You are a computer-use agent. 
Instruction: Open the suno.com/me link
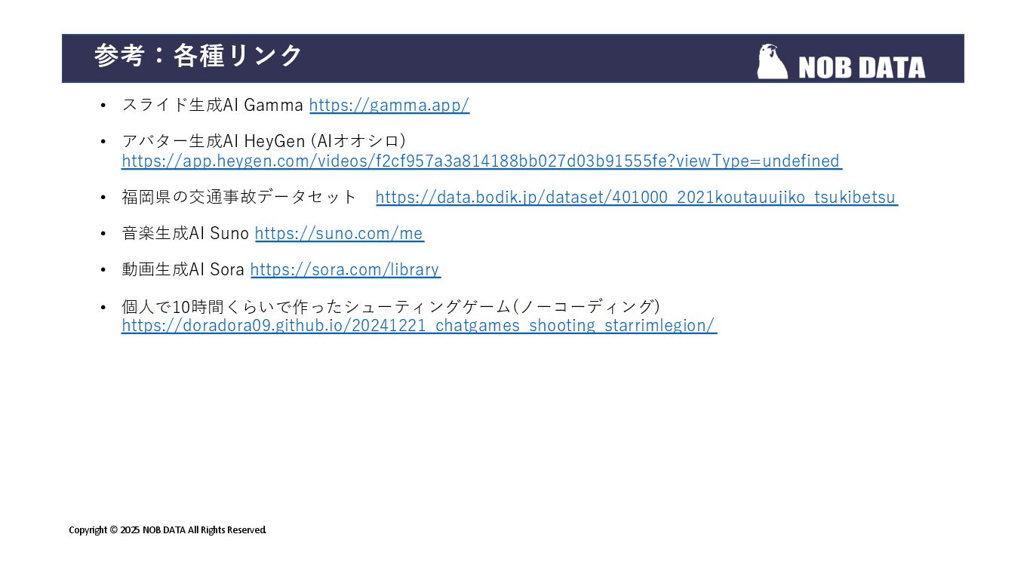coord(340,233)
